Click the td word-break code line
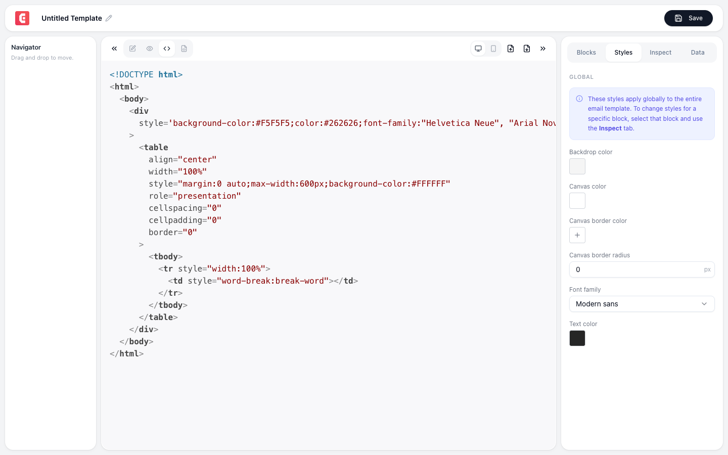Image resolution: width=728 pixels, height=455 pixels. click(263, 281)
